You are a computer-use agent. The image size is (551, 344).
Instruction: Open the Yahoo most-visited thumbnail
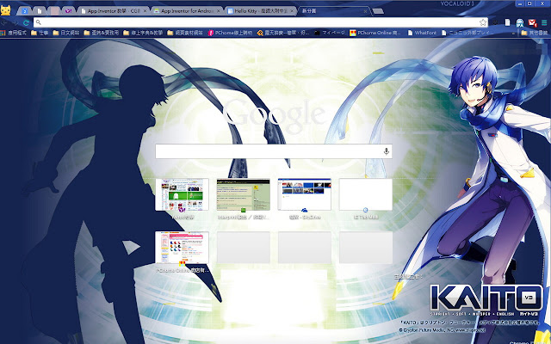coord(182,195)
